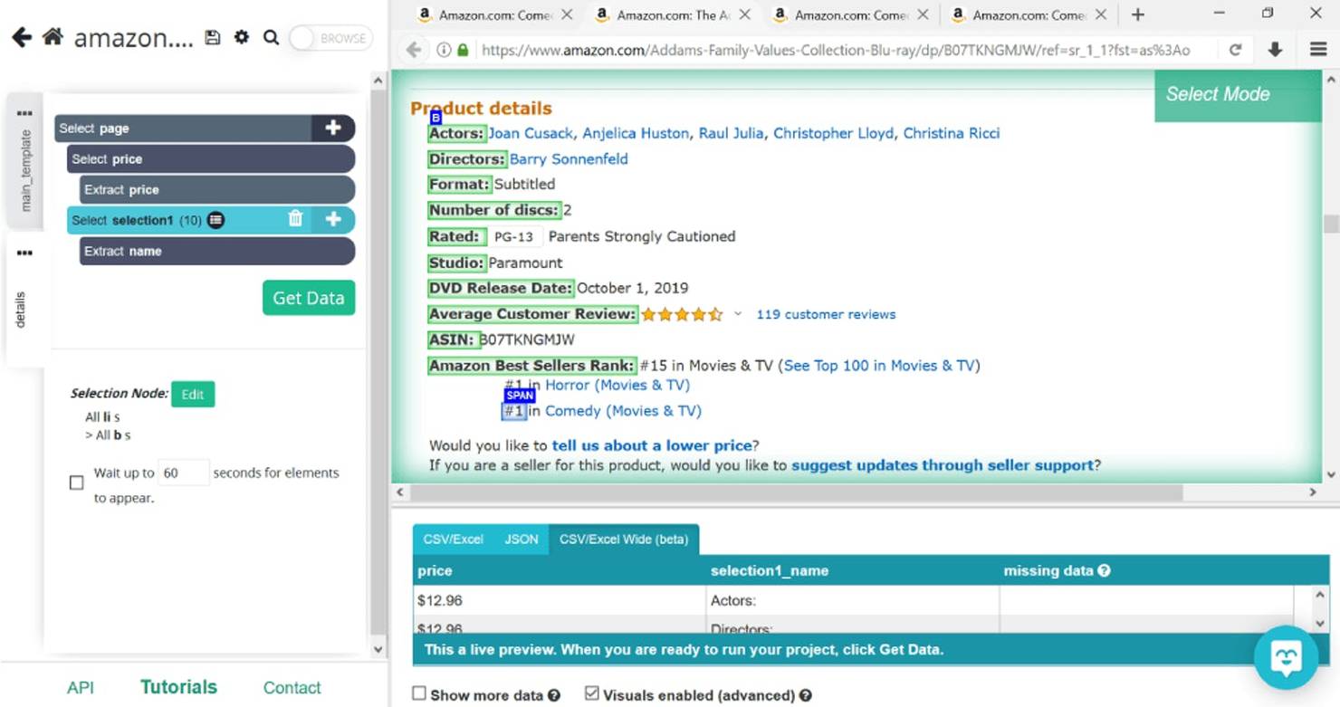Open Tutorials link in footer

click(x=178, y=687)
